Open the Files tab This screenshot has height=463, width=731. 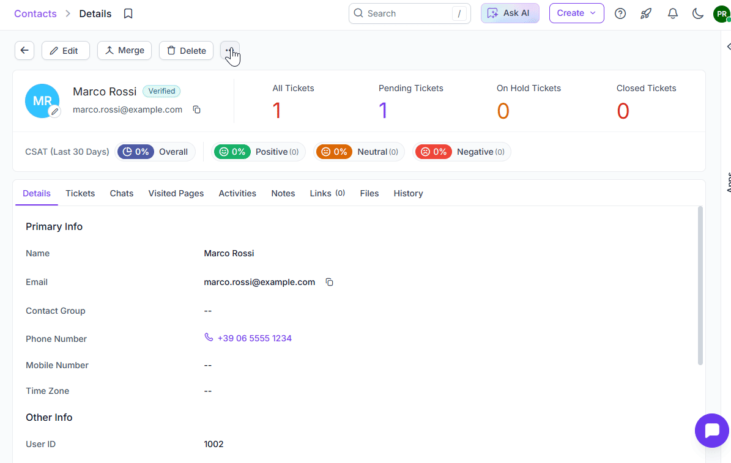coord(369,193)
